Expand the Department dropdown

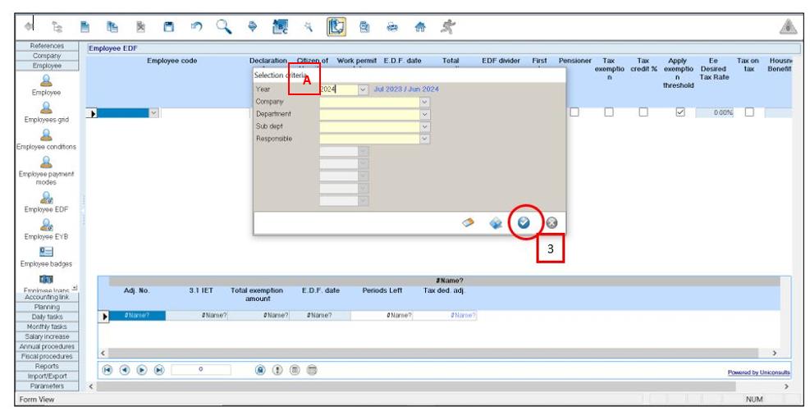point(424,114)
